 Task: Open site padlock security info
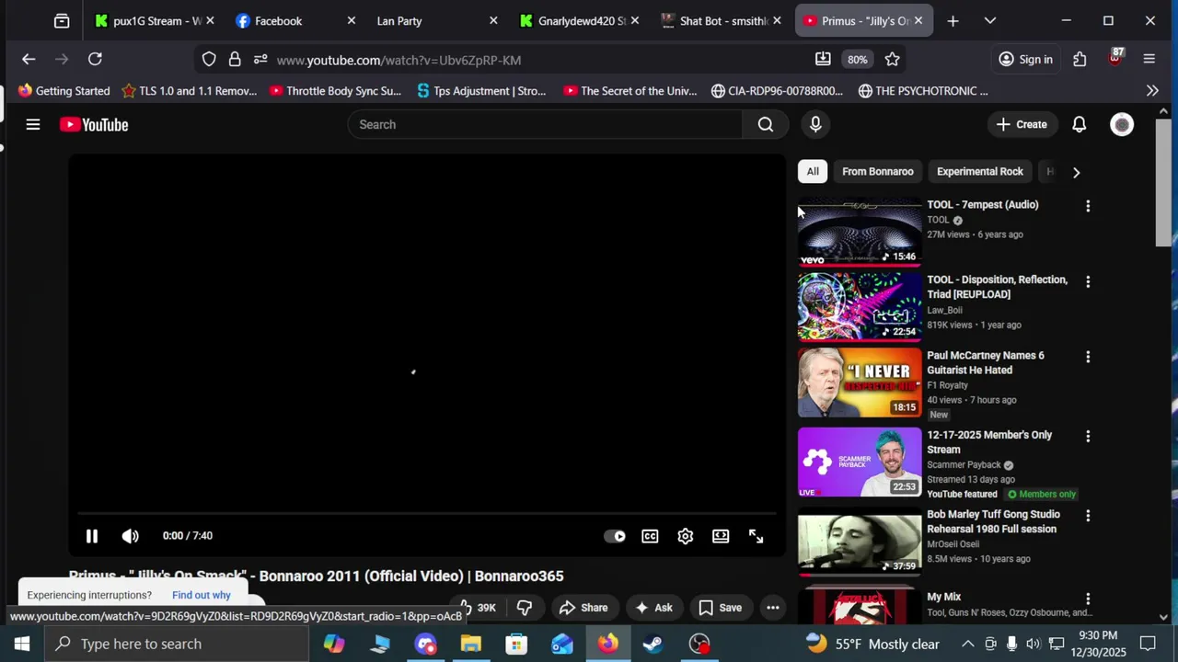point(235,60)
